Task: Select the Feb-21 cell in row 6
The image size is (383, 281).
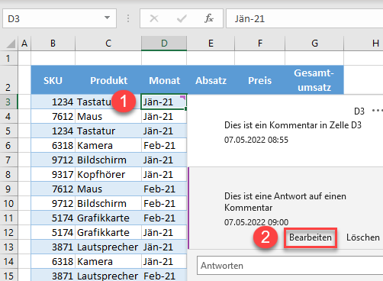Action: tap(164, 145)
